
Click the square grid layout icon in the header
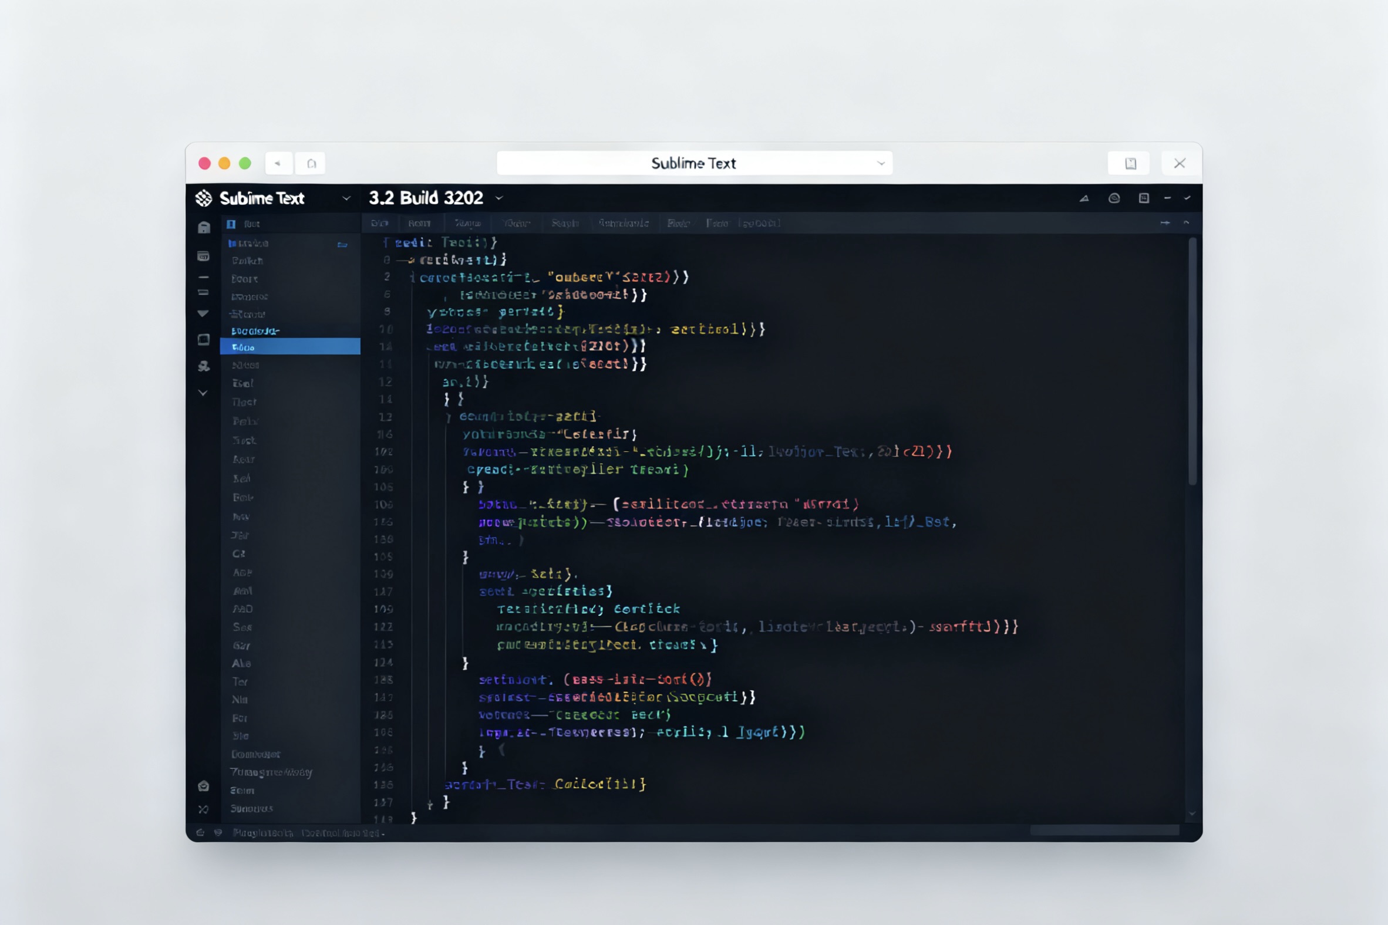tap(1144, 198)
